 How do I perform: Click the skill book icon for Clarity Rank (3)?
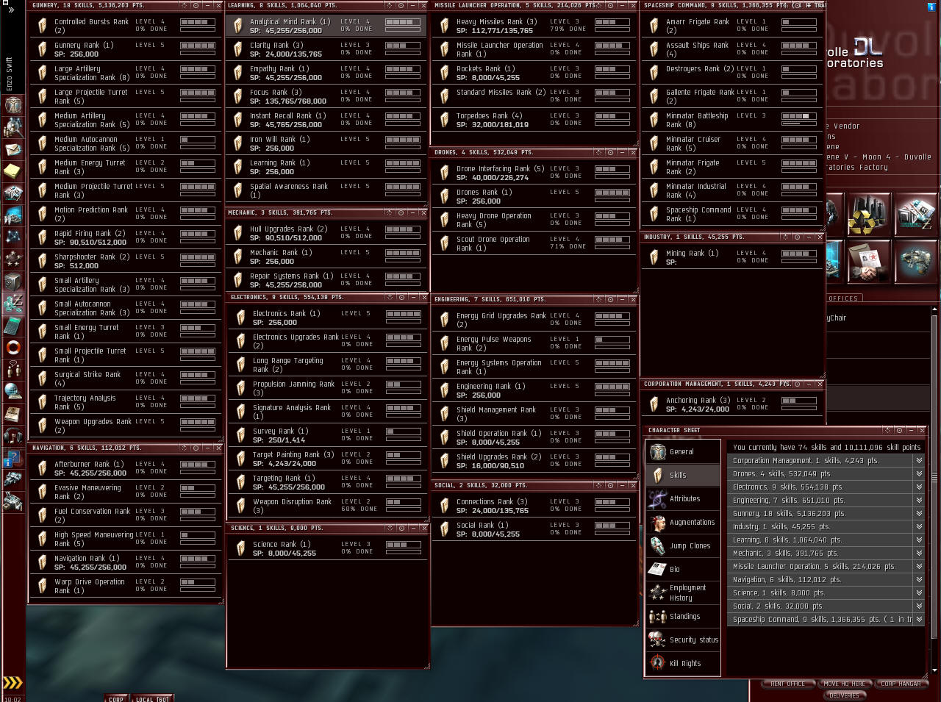238,49
